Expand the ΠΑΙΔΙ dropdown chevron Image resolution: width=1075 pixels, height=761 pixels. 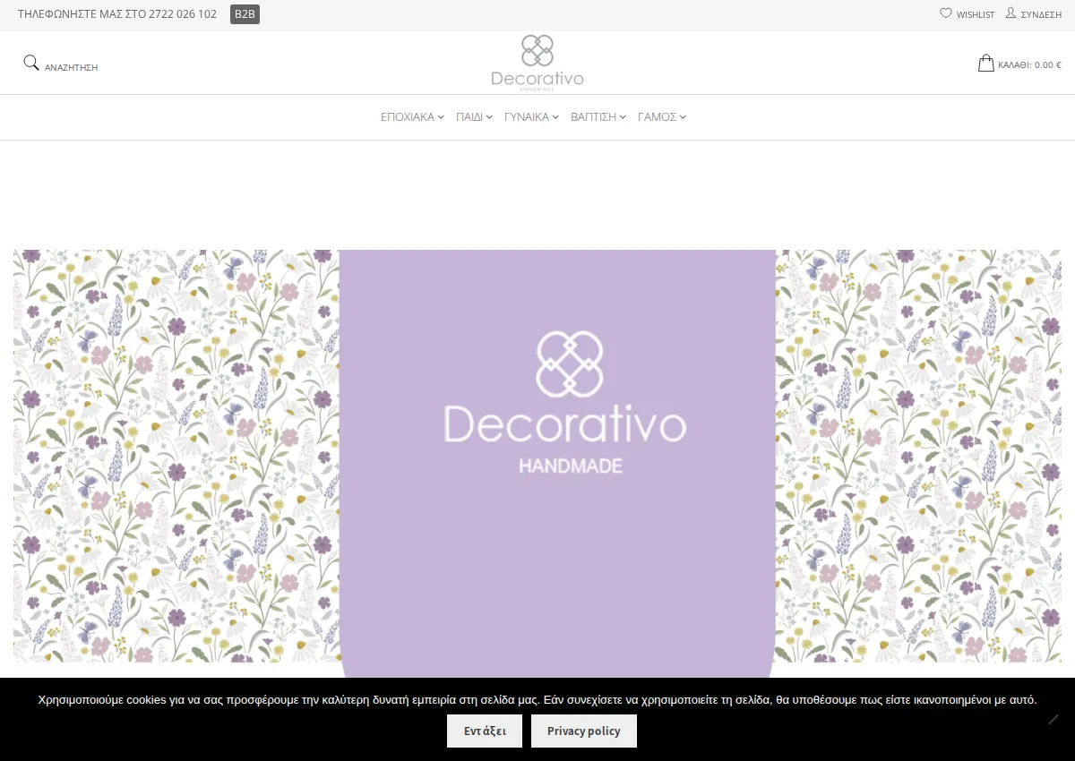coord(489,117)
